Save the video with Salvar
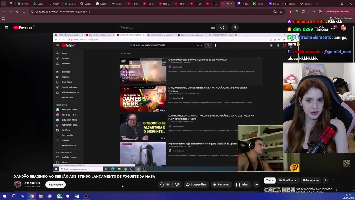The image size is (355, 200). [242, 184]
